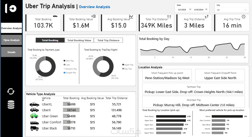The height and width of the screenshot is (137, 252).
Task: Click the 103.7K Total Booking value
Action: pos(43,26)
